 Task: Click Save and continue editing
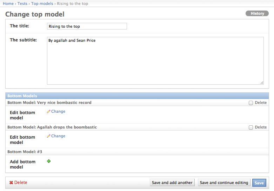click(x=224, y=183)
